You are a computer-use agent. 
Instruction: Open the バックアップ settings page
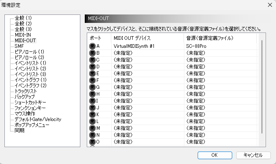click(25, 97)
